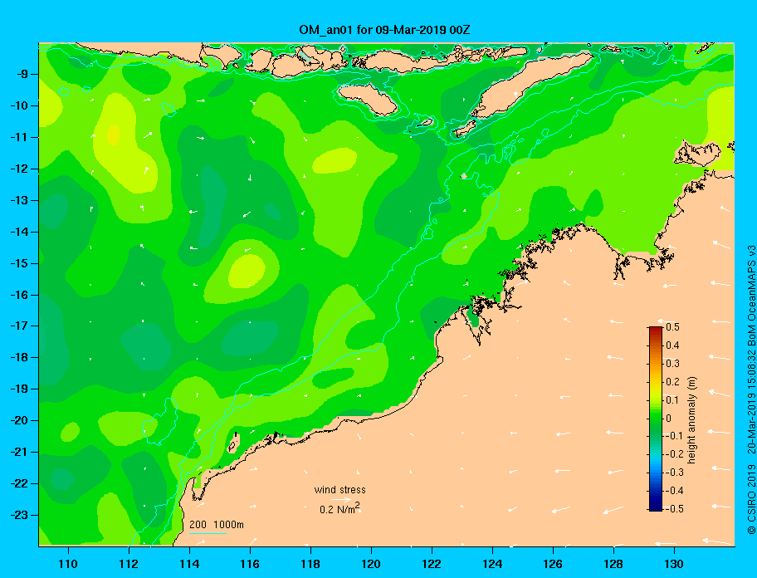Click the height anomaly color bar
757x578 pixels.
pyautogui.click(x=656, y=419)
